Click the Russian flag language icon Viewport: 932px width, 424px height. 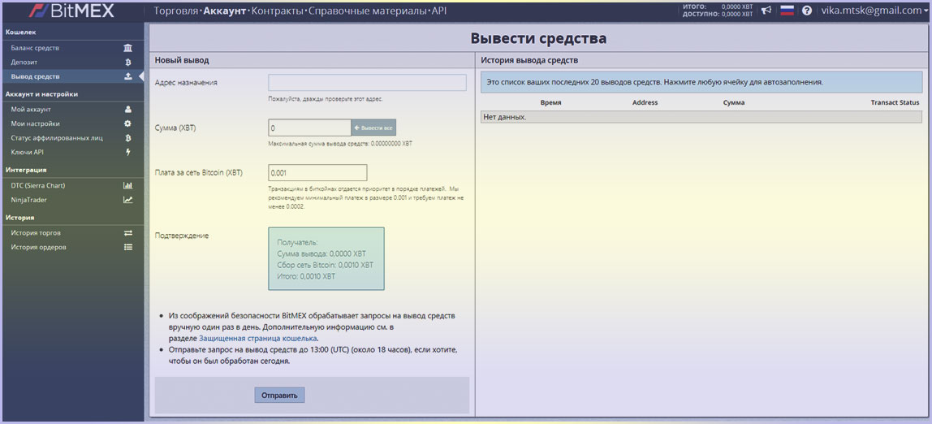coord(787,11)
